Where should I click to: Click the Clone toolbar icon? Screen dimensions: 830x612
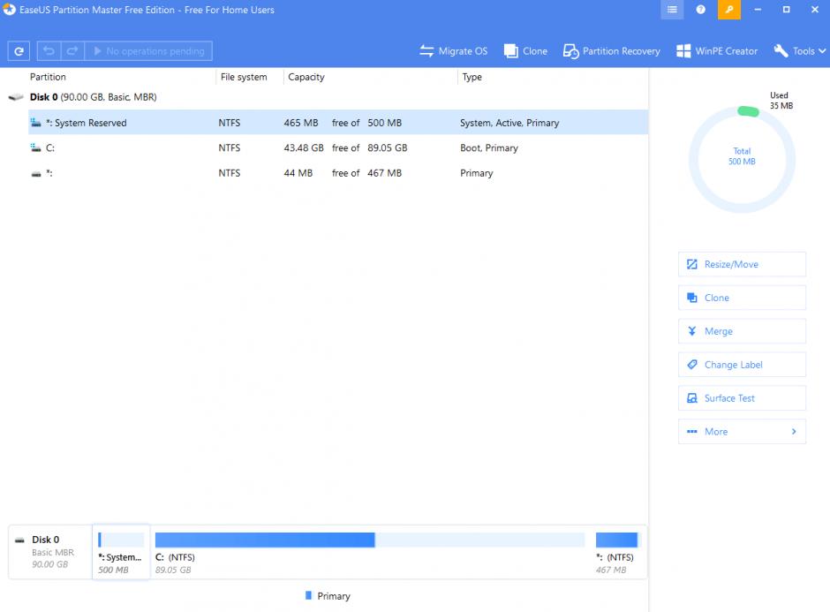click(x=511, y=51)
